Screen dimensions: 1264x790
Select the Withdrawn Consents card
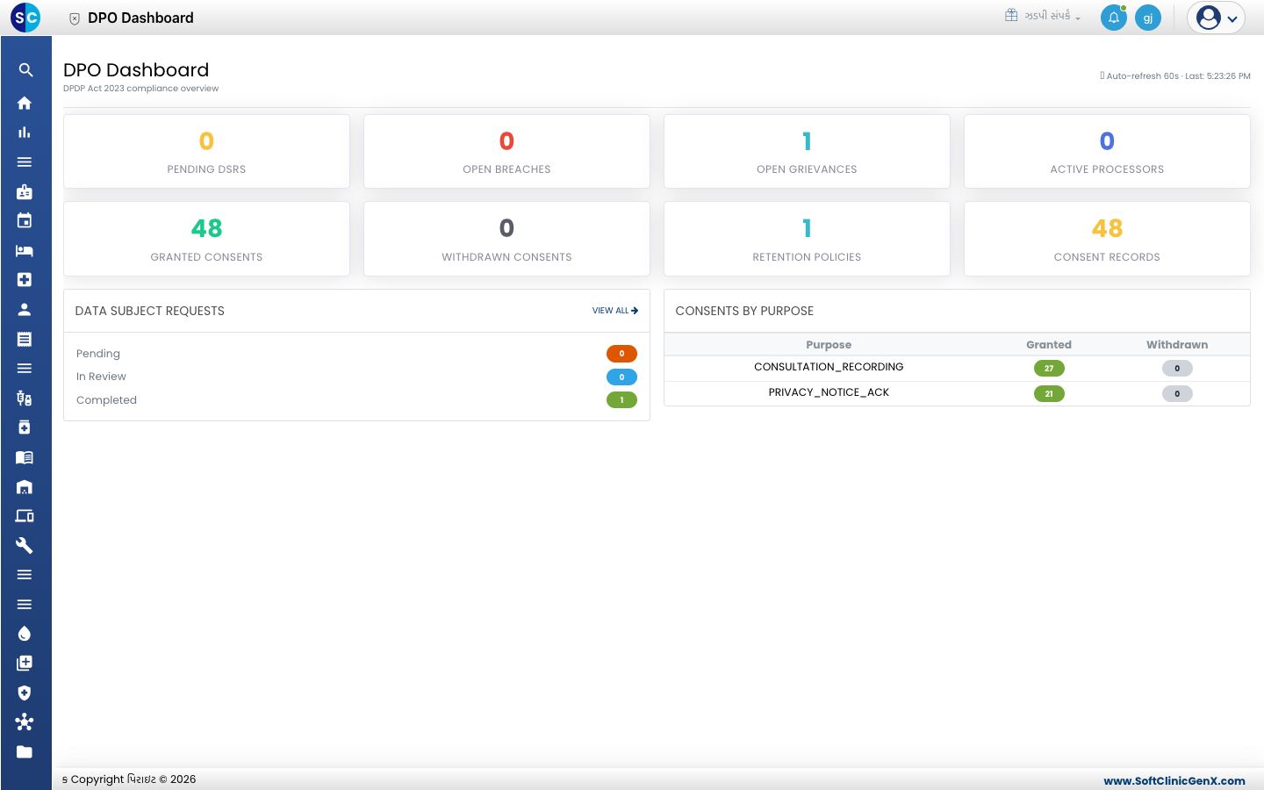(x=506, y=239)
